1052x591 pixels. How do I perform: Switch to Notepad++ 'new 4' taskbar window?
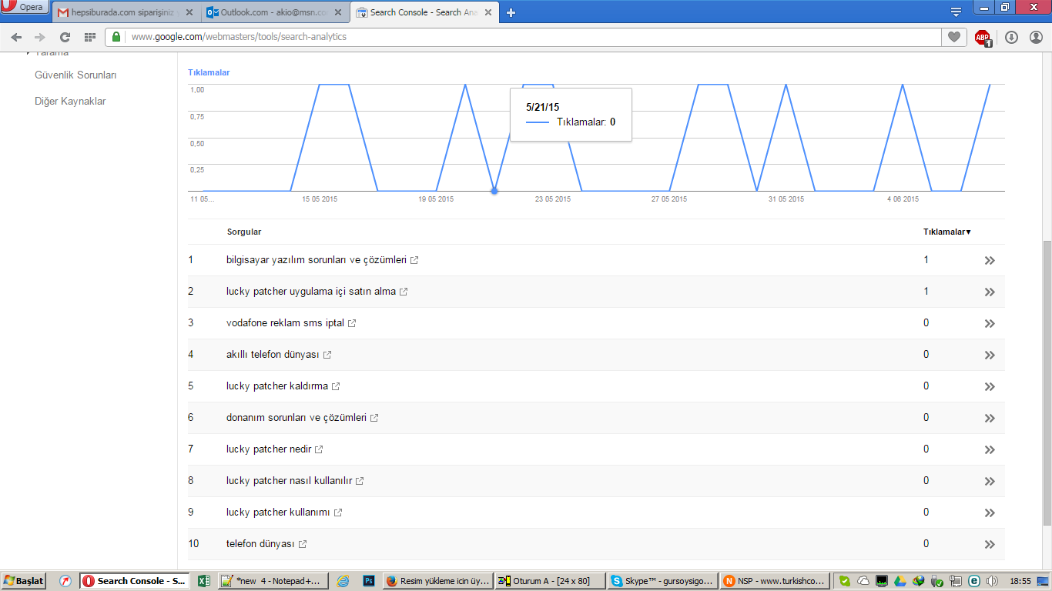tap(273, 581)
